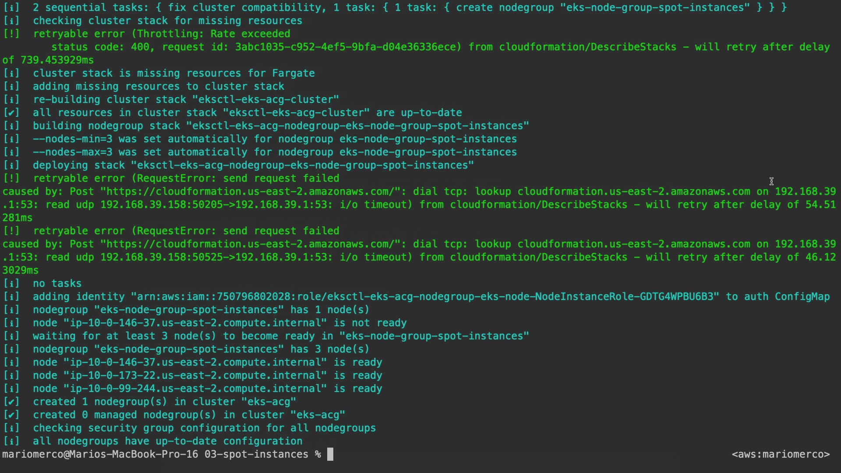Click the [!] warning marker before the Throttling error

(11, 34)
